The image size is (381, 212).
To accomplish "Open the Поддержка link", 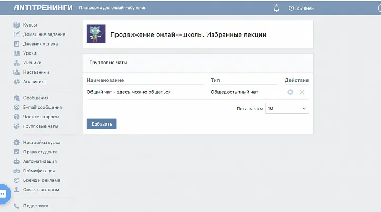I will point(35,206).
